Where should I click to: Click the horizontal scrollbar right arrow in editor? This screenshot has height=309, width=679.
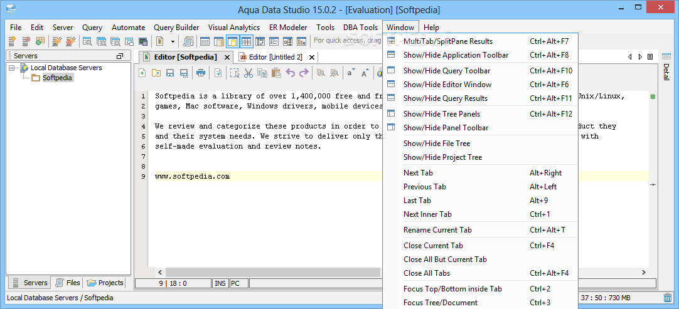[644, 272]
